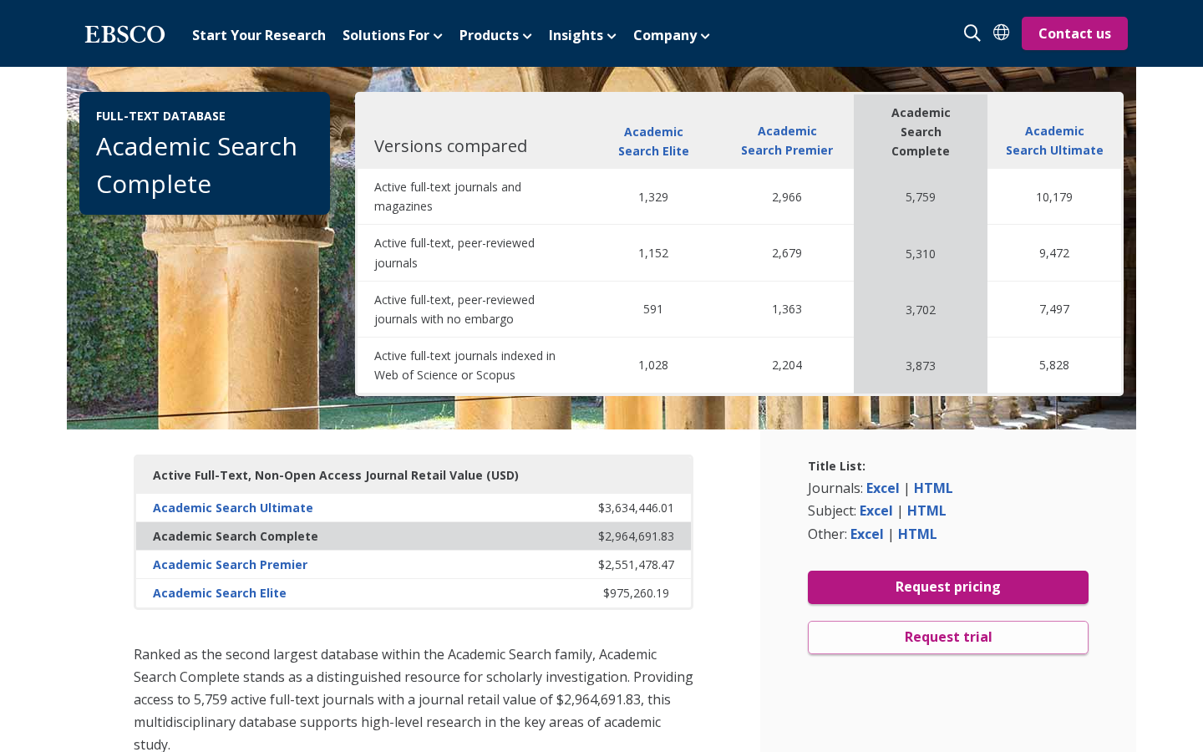Image resolution: width=1203 pixels, height=752 pixels.
Task: View the Subject title list as HTML
Action: (x=926, y=511)
